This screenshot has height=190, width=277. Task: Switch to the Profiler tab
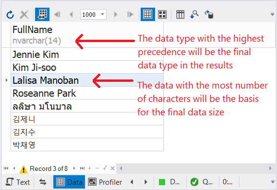point(105,182)
